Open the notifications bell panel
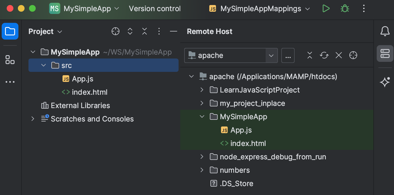This screenshot has height=195, width=394. [x=385, y=31]
